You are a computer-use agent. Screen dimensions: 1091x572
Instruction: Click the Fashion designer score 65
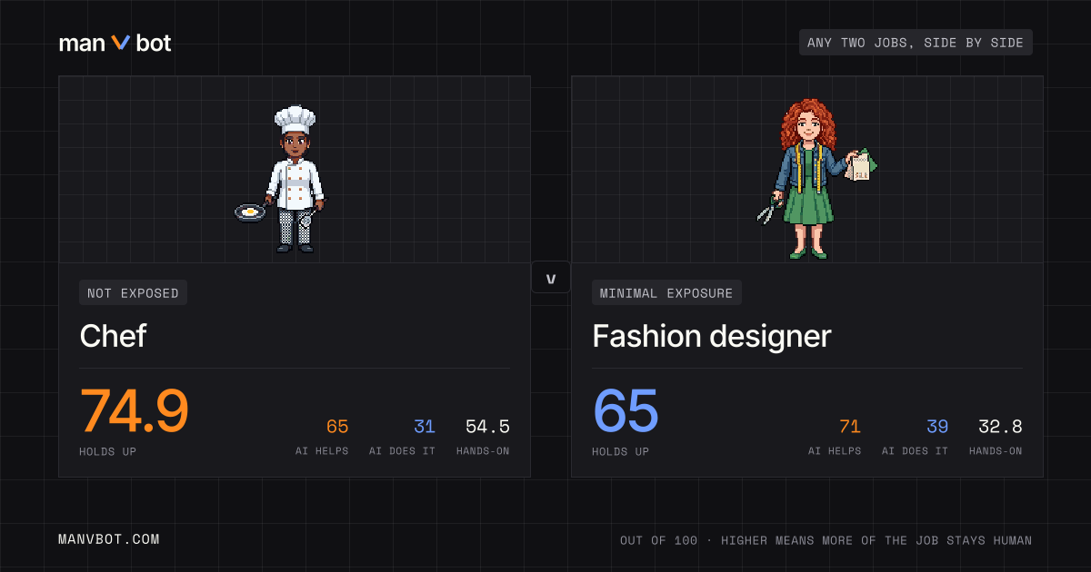[x=626, y=411]
